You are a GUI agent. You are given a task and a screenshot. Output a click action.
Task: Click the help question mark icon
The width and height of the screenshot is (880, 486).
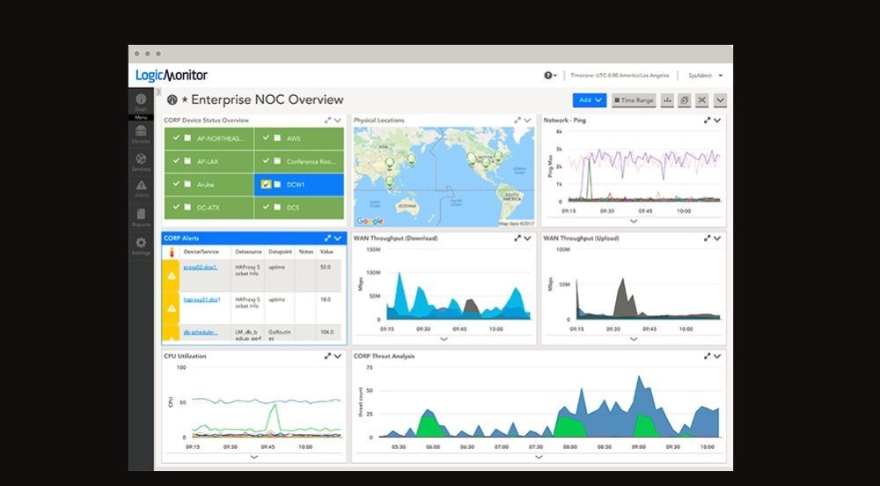(548, 77)
